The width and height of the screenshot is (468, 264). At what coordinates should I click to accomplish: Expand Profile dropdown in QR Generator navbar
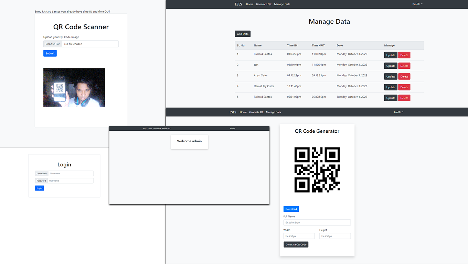398,112
